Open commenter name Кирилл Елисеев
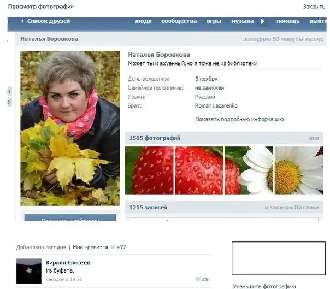The width and height of the screenshot is (330, 289). (68, 263)
